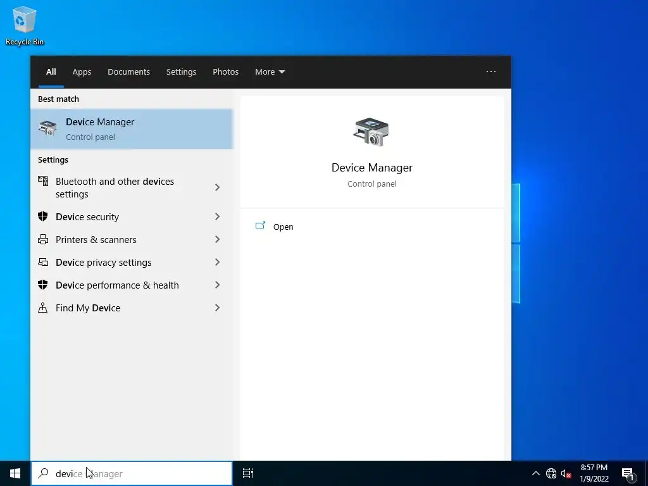This screenshot has height=486, width=648.
Task: Click the network globe tray icon
Action: coord(551,473)
